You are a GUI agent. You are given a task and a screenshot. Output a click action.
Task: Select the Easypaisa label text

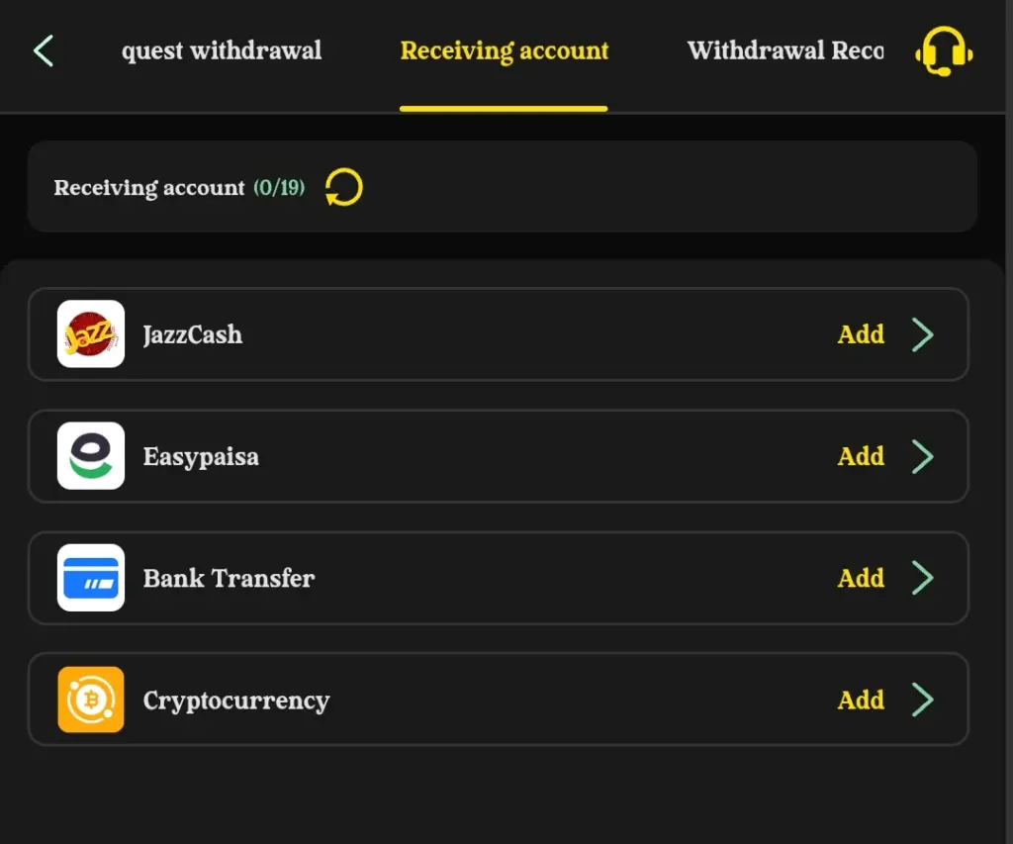(x=201, y=457)
